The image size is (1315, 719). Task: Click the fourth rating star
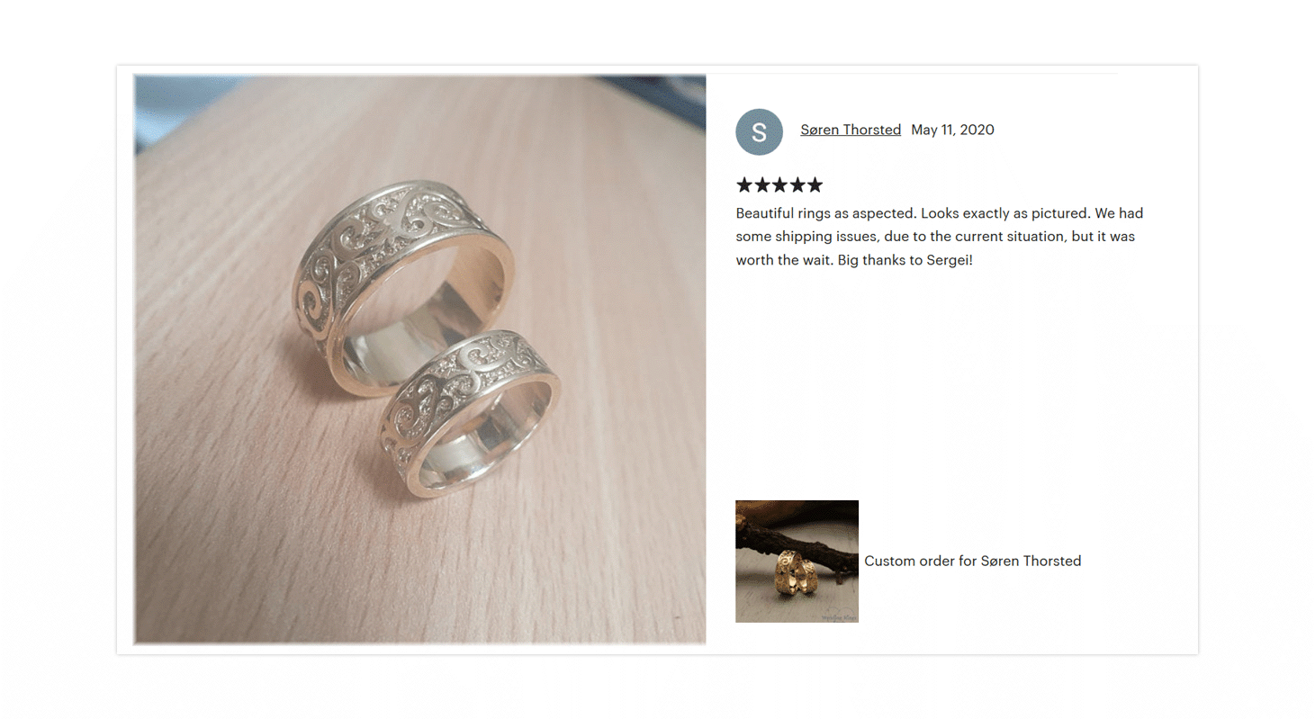tap(797, 185)
